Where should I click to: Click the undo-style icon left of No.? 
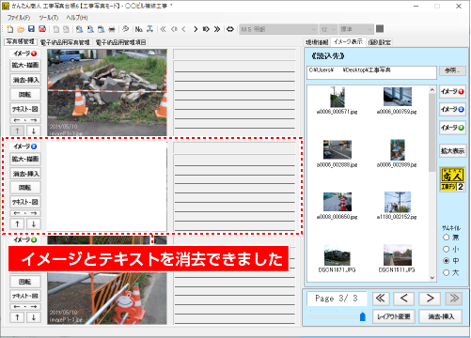pos(125,29)
